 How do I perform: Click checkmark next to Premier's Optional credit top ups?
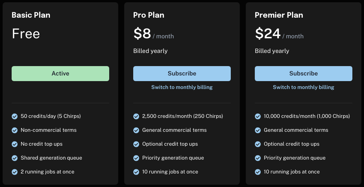258,144
